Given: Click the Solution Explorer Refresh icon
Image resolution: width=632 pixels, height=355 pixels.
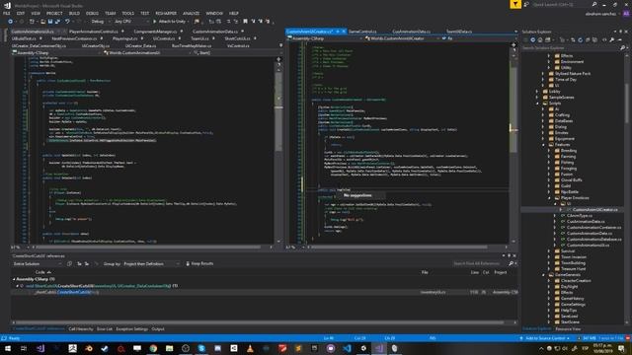Looking at the screenshot, I should point(580,39).
